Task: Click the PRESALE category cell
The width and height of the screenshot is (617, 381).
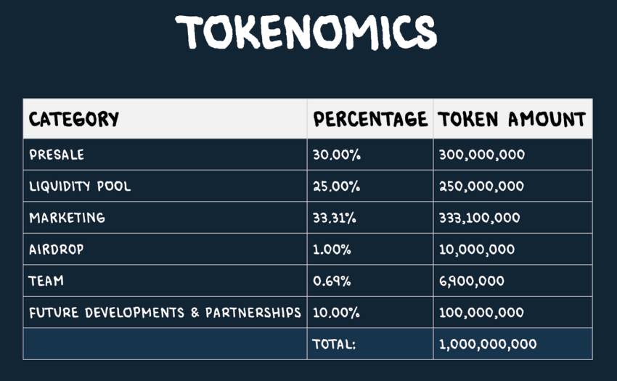Action: point(165,155)
